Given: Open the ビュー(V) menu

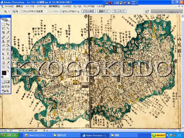Looking at the screenshot, I should [77, 6].
